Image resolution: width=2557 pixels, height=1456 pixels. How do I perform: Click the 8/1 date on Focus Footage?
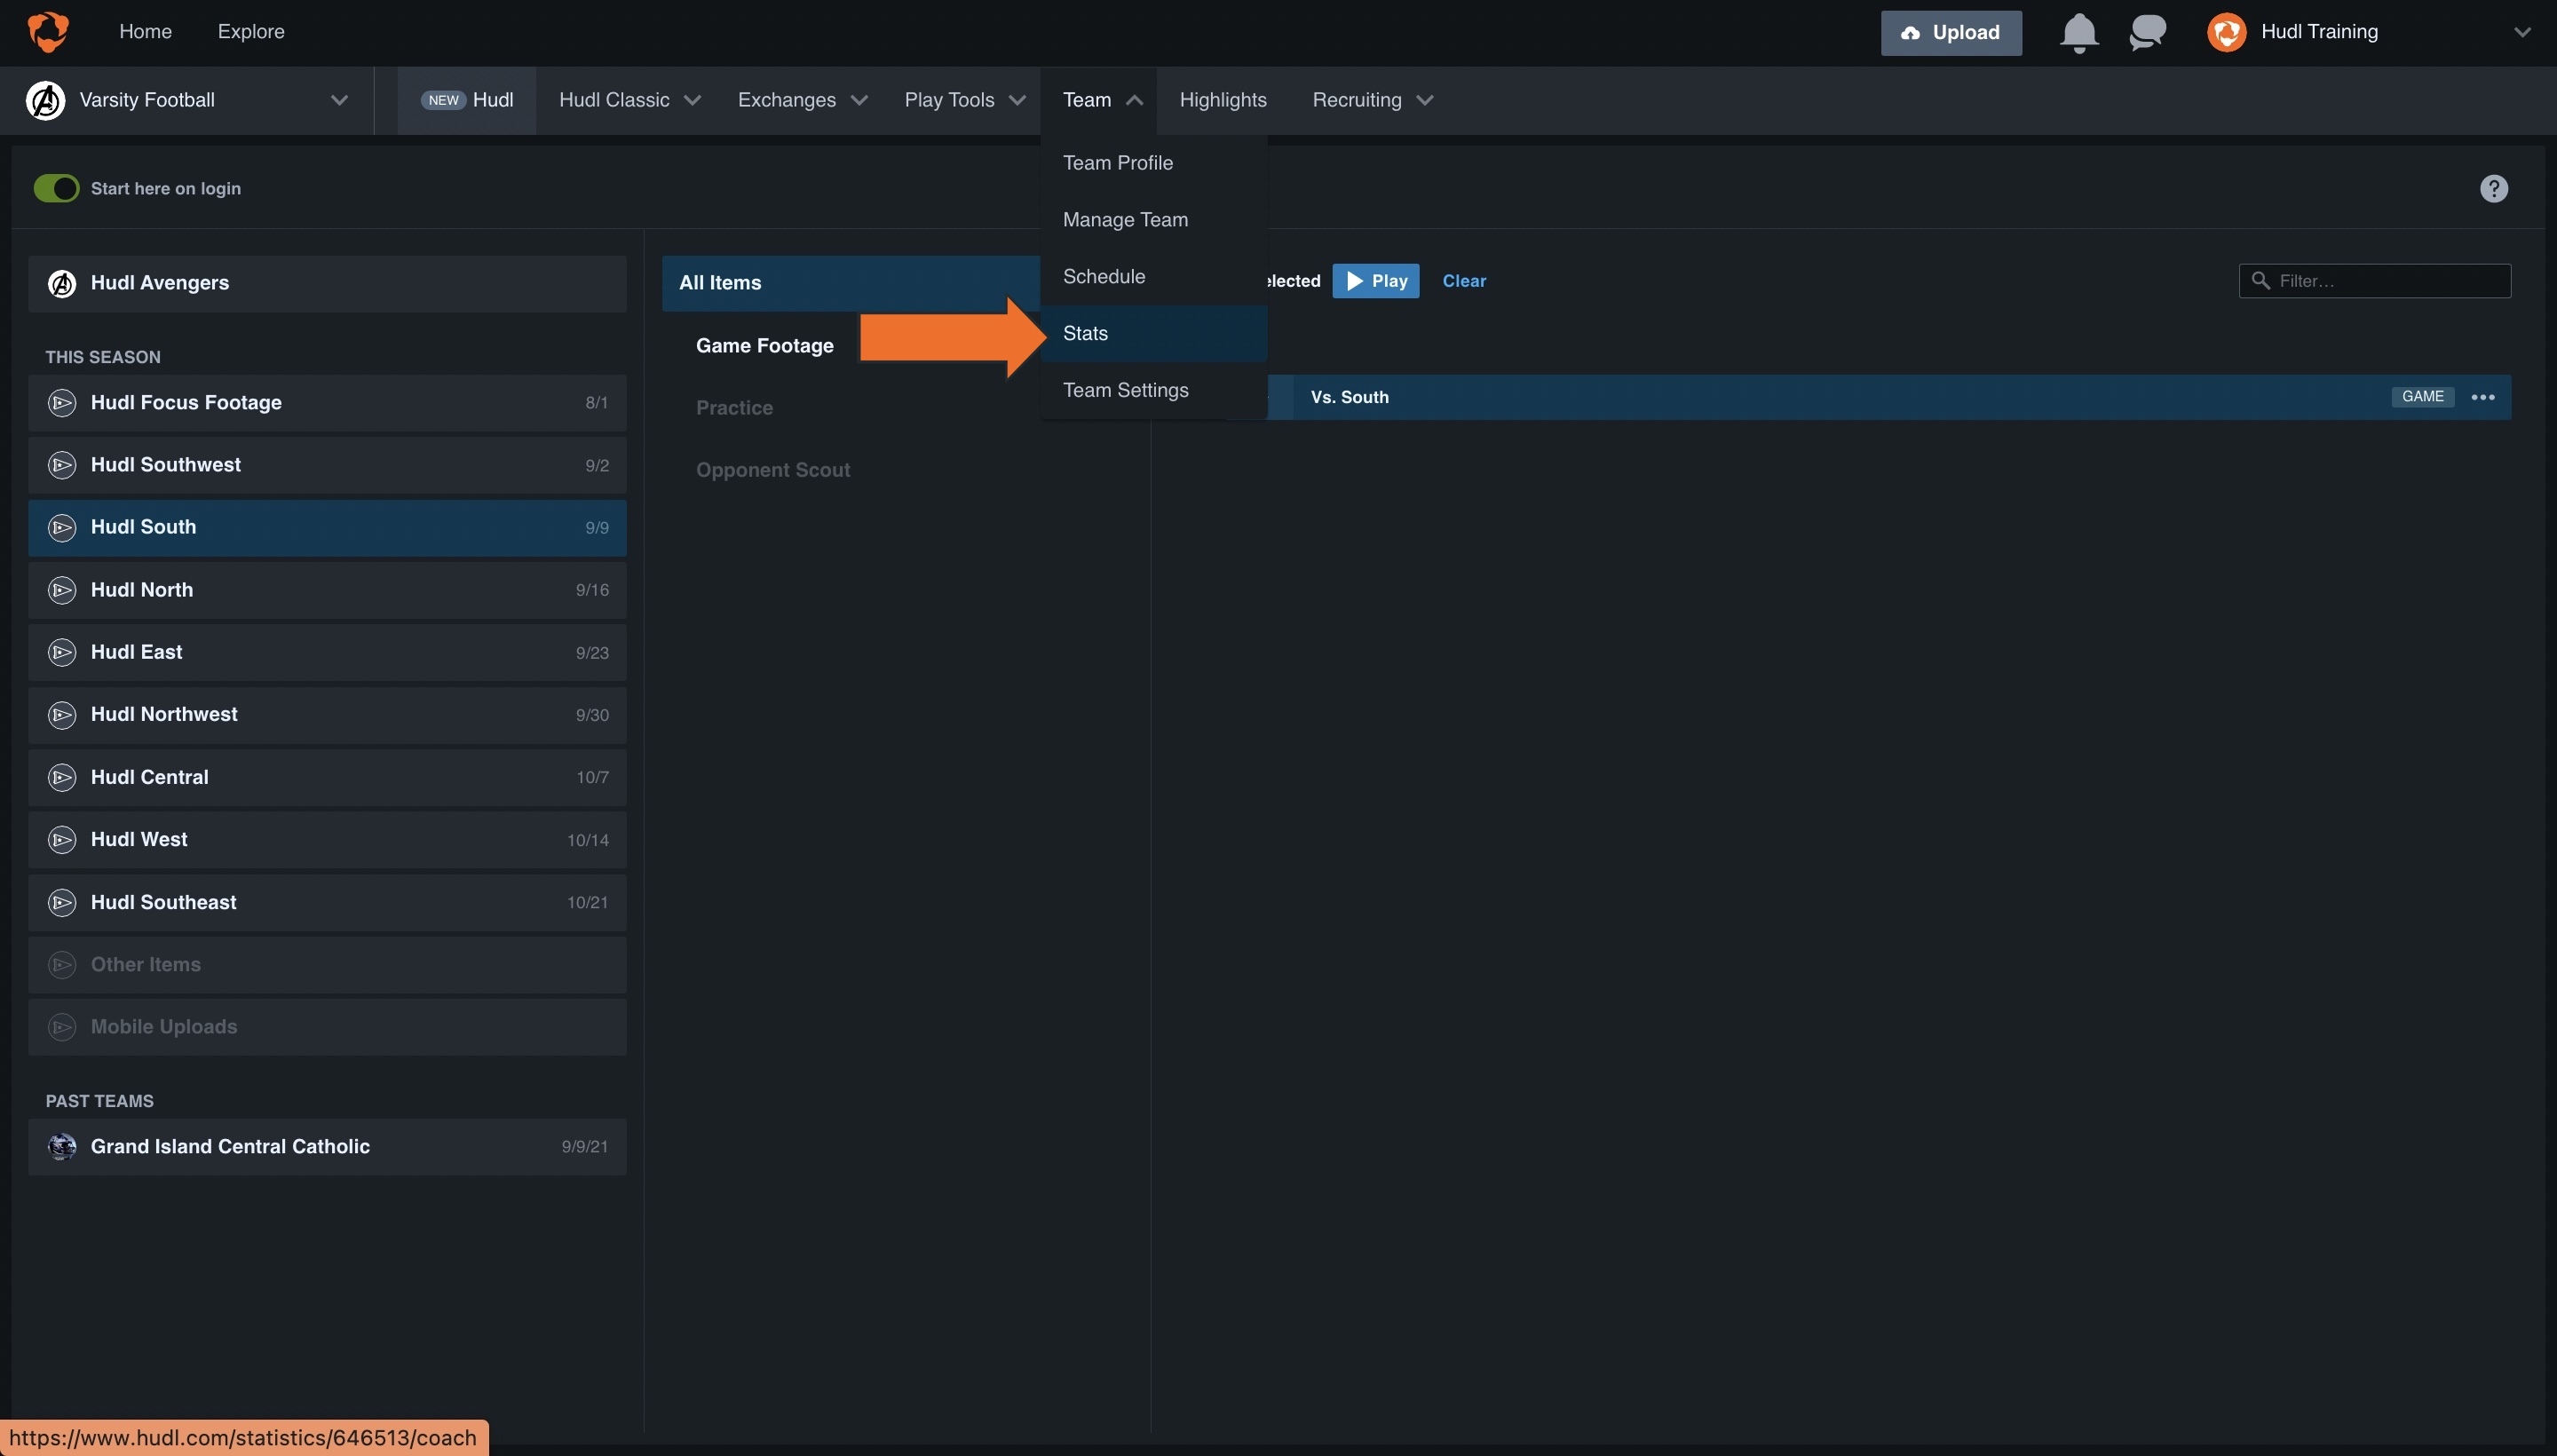(x=596, y=403)
